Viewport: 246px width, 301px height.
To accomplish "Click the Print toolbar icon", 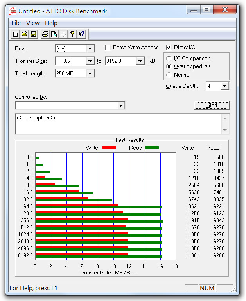I will 45,34.
